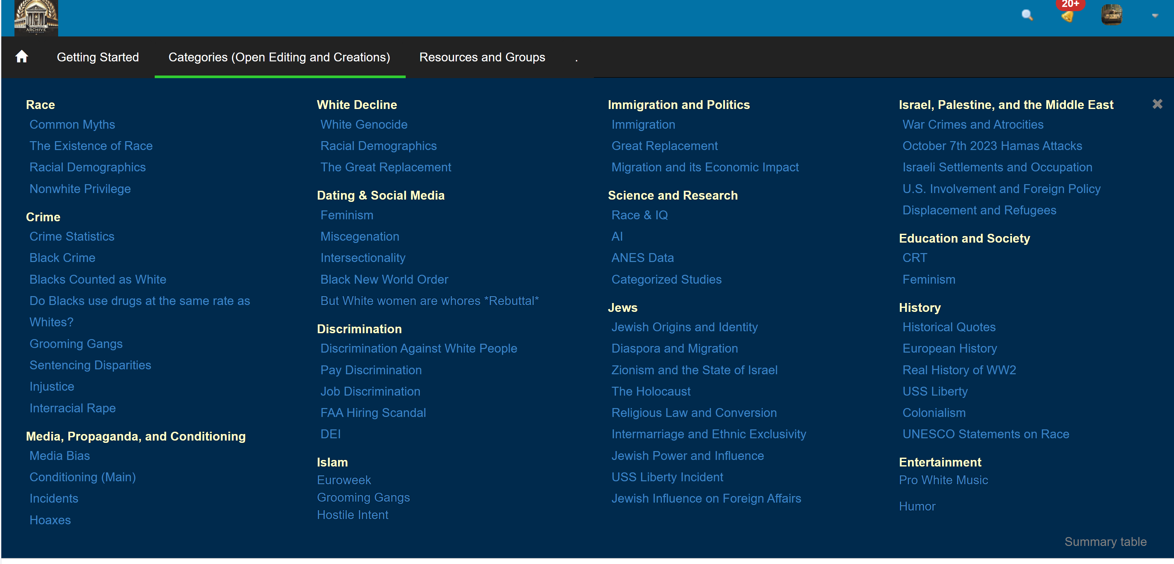Open the CRT link

tap(914, 258)
